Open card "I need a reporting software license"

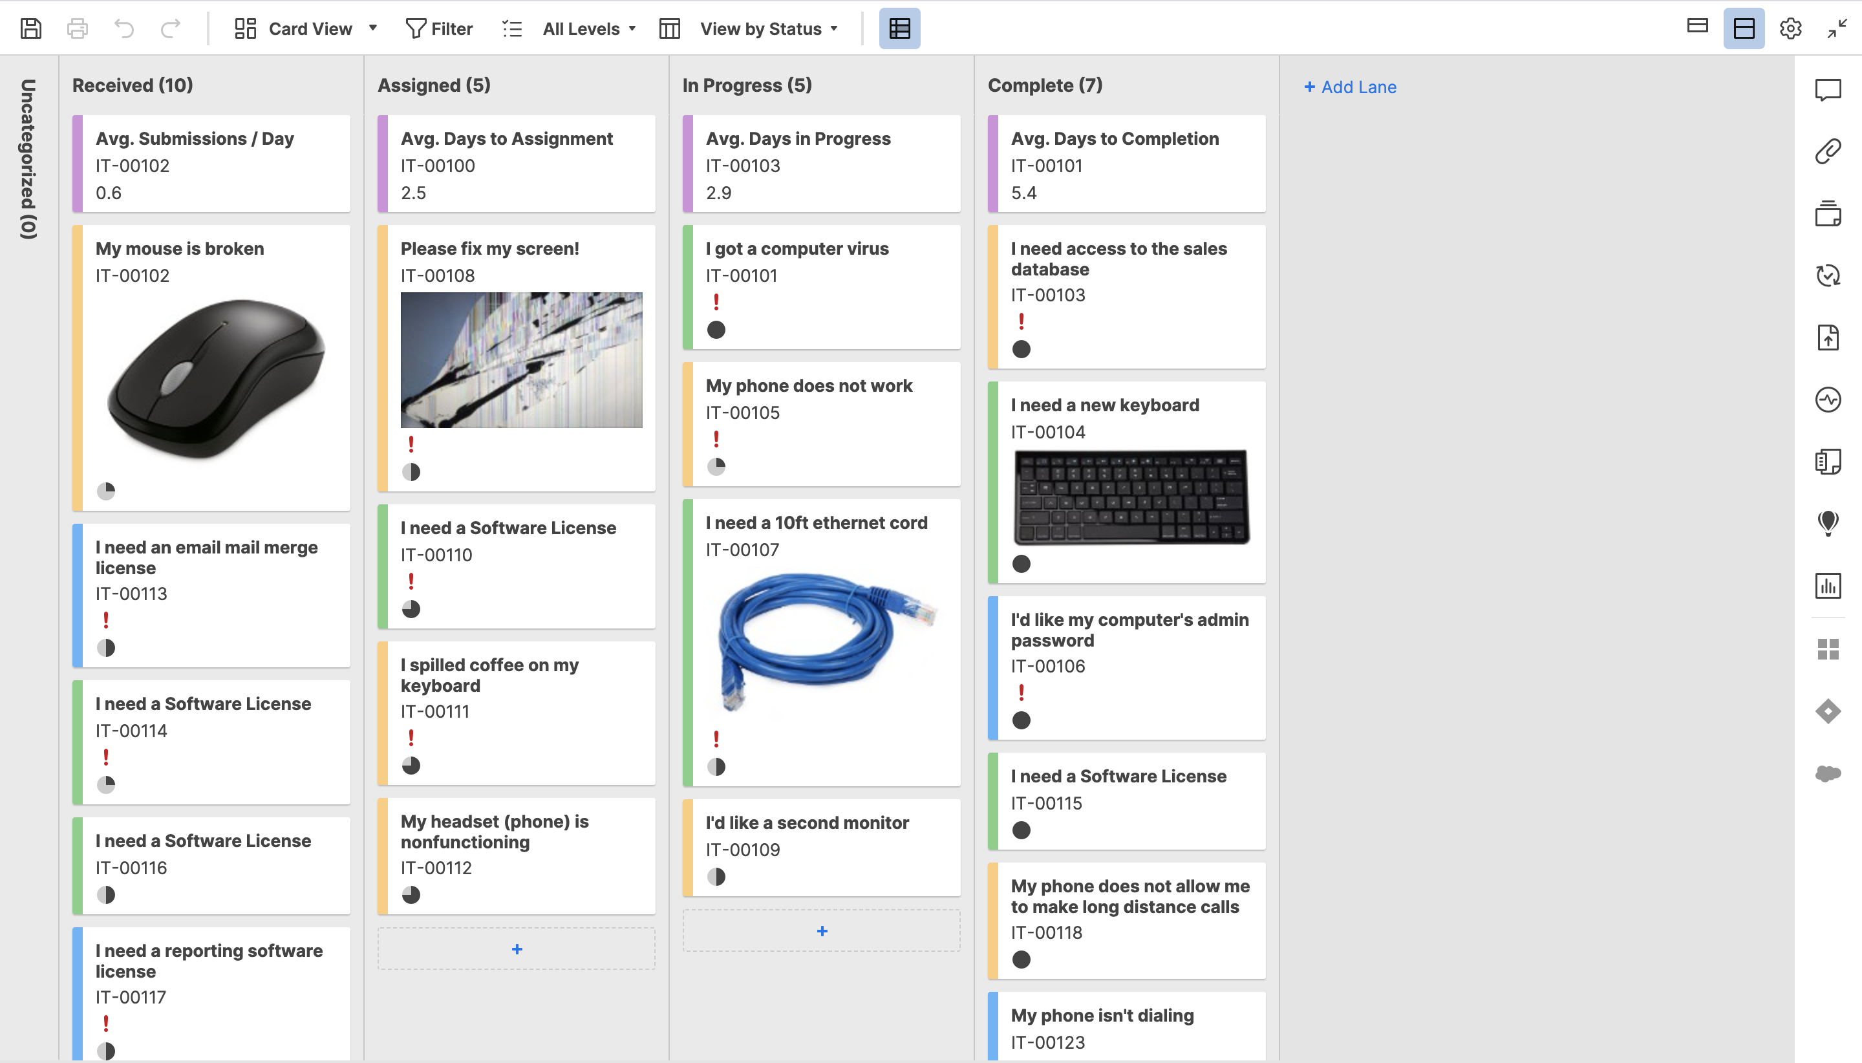pyautogui.click(x=211, y=994)
